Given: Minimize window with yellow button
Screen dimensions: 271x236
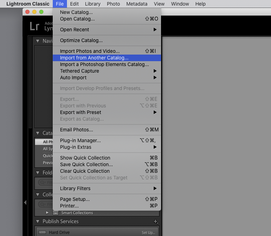Looking at the screenshot, I should pos(34,12).
